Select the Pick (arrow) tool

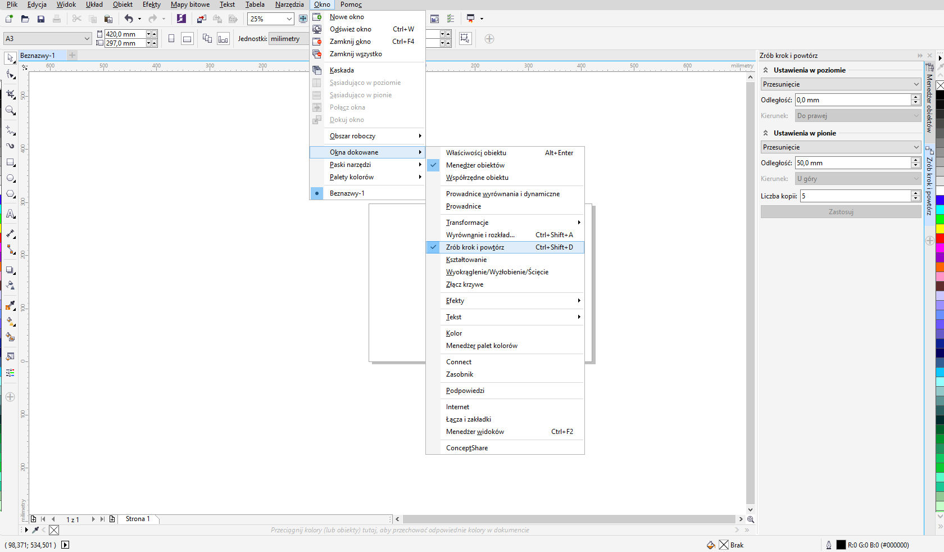click(10, 58)
